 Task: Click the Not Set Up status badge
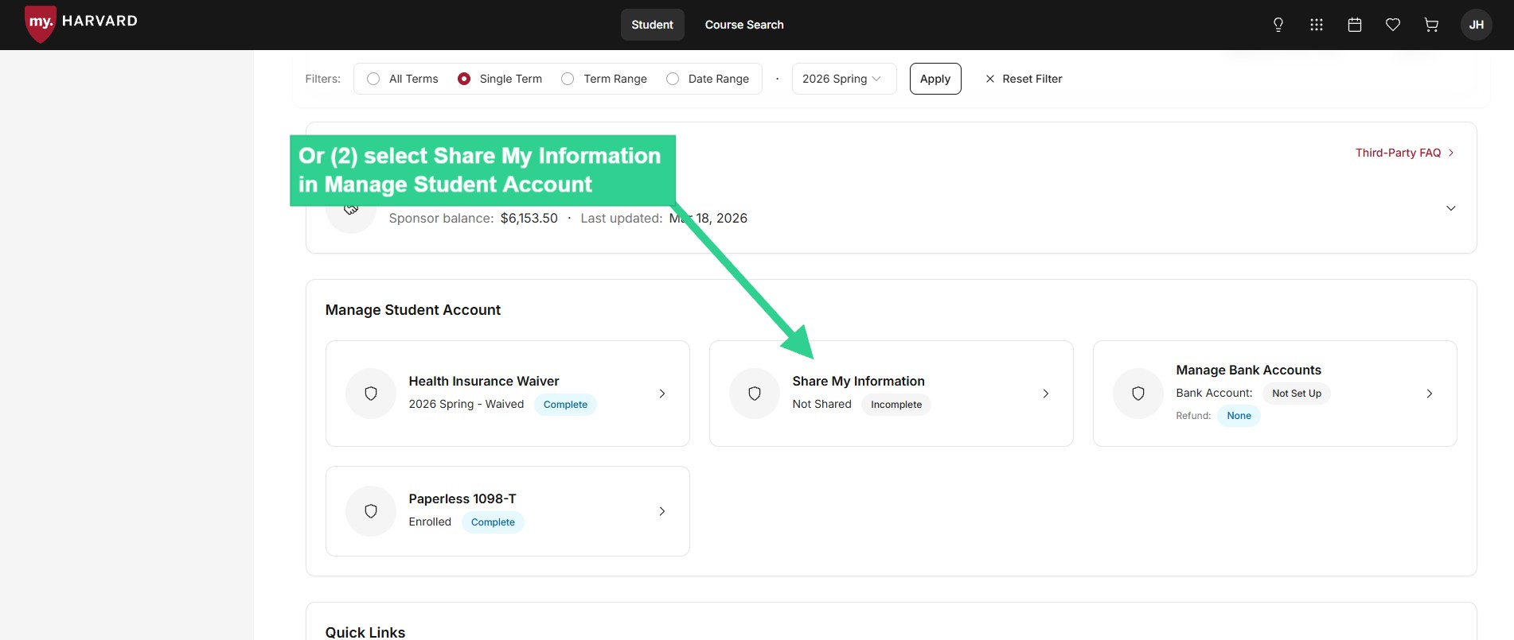pyautogui.click(x=1297, y=394)
